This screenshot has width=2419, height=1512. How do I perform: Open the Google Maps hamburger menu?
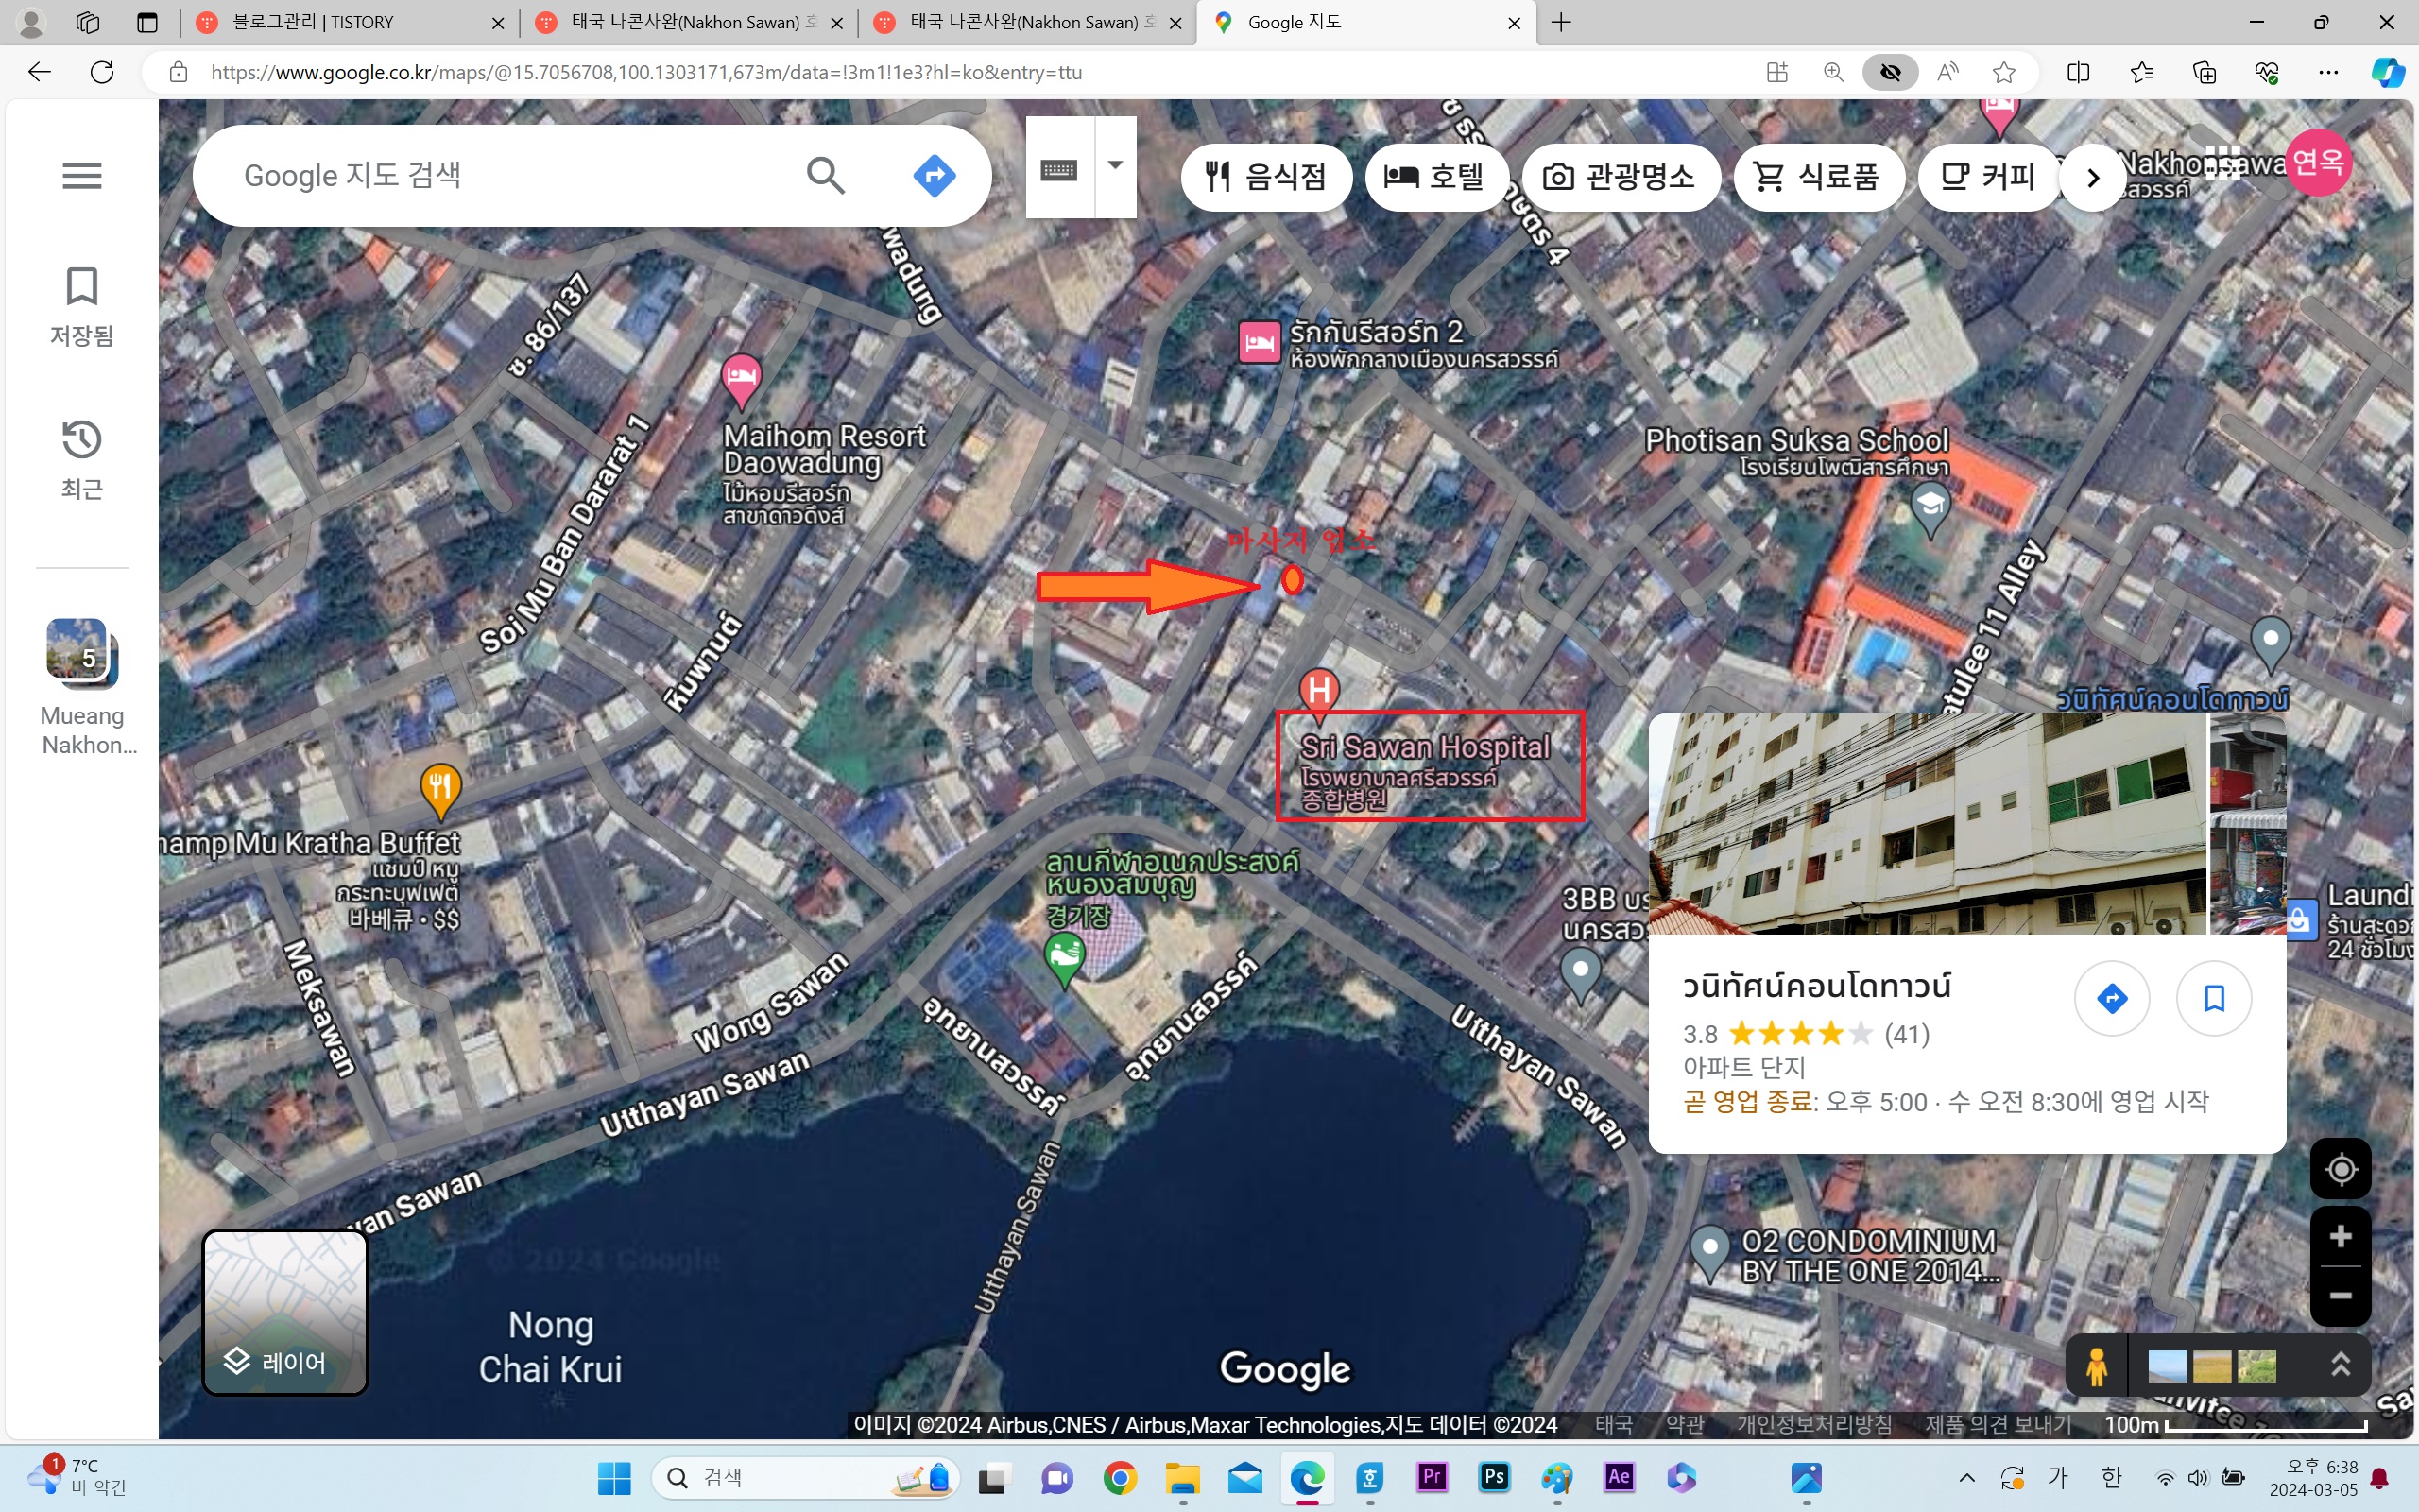[82, 176]
